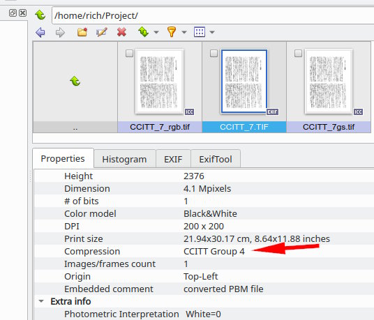Viewport: 374px width, 320px height.
Task: Switch to the EXIF tab
Action: [x=173, y=159]
